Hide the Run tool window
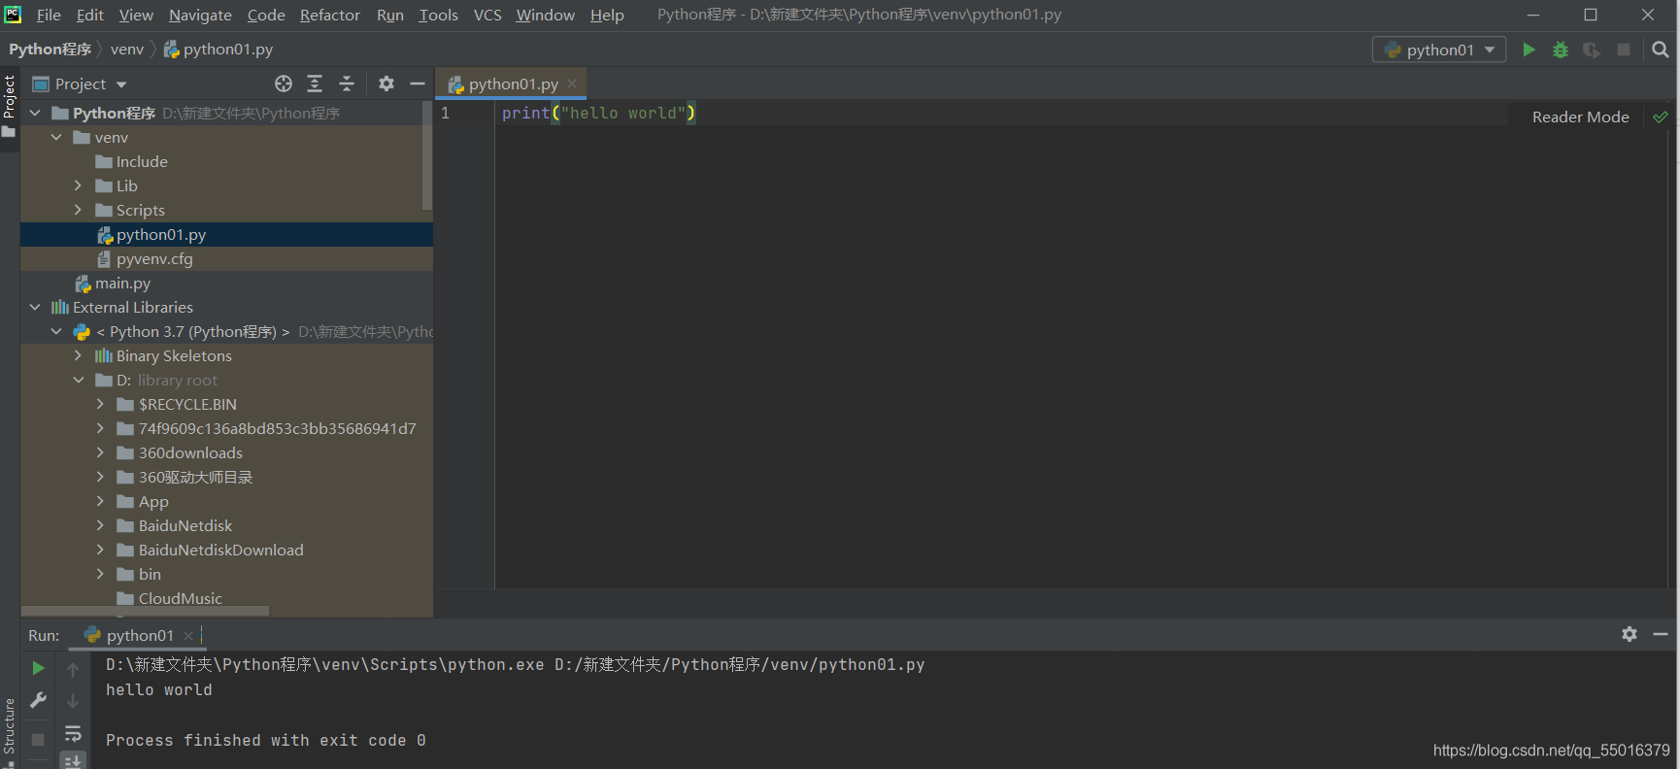This screenshot has height=769, width=1680. tap(1661, 634)
